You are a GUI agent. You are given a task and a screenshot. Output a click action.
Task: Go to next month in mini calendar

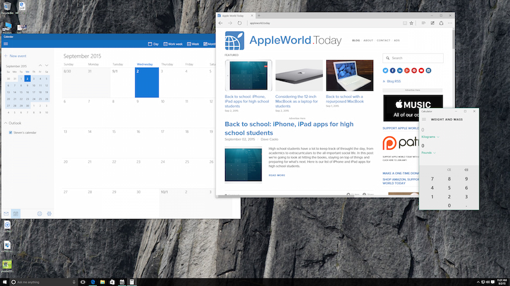pyautogui.click(x=47, y=66)
